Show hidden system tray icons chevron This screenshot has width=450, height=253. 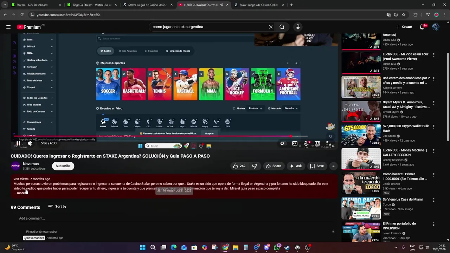(396, 247)
